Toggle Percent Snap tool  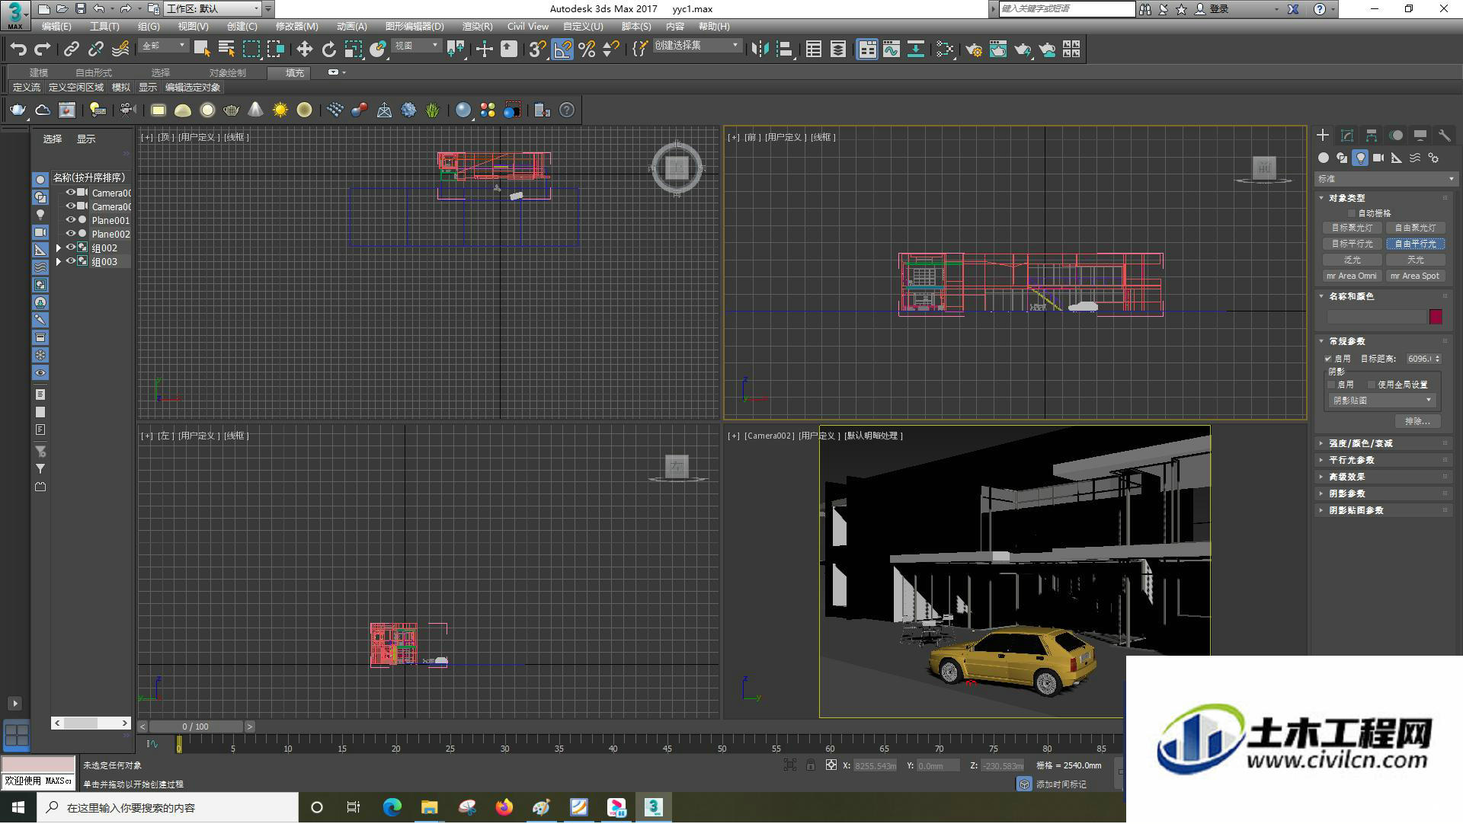pos(587,50)
